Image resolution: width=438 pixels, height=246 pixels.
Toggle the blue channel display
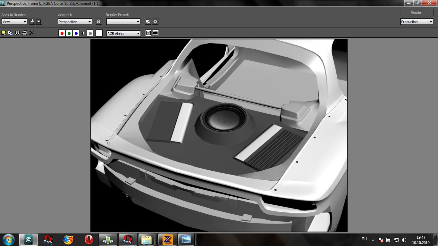76,33
